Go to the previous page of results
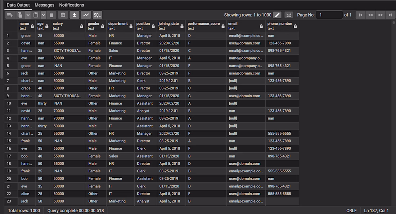The width and height of the screenshot is (396, 214). point(370,15)
